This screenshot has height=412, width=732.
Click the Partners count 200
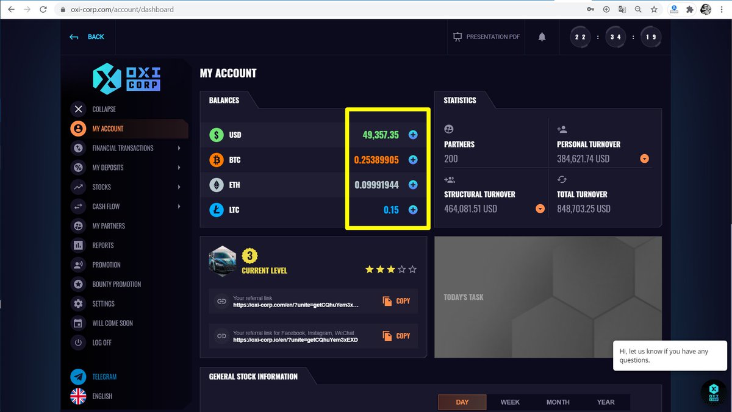(x=451, y=159)
